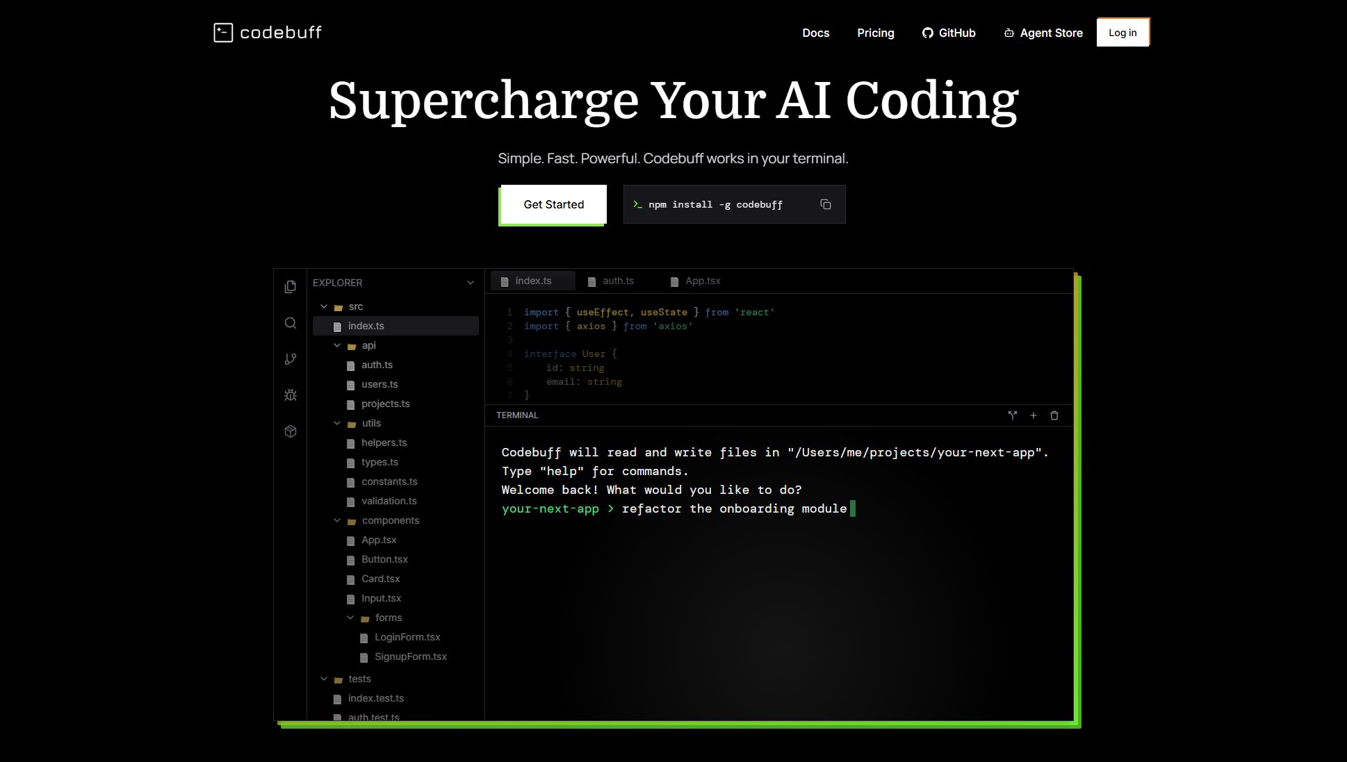The width and height of the screenshot is (1347, 762).
Task: Click the copy install command icon
Action: pos(825,204)
